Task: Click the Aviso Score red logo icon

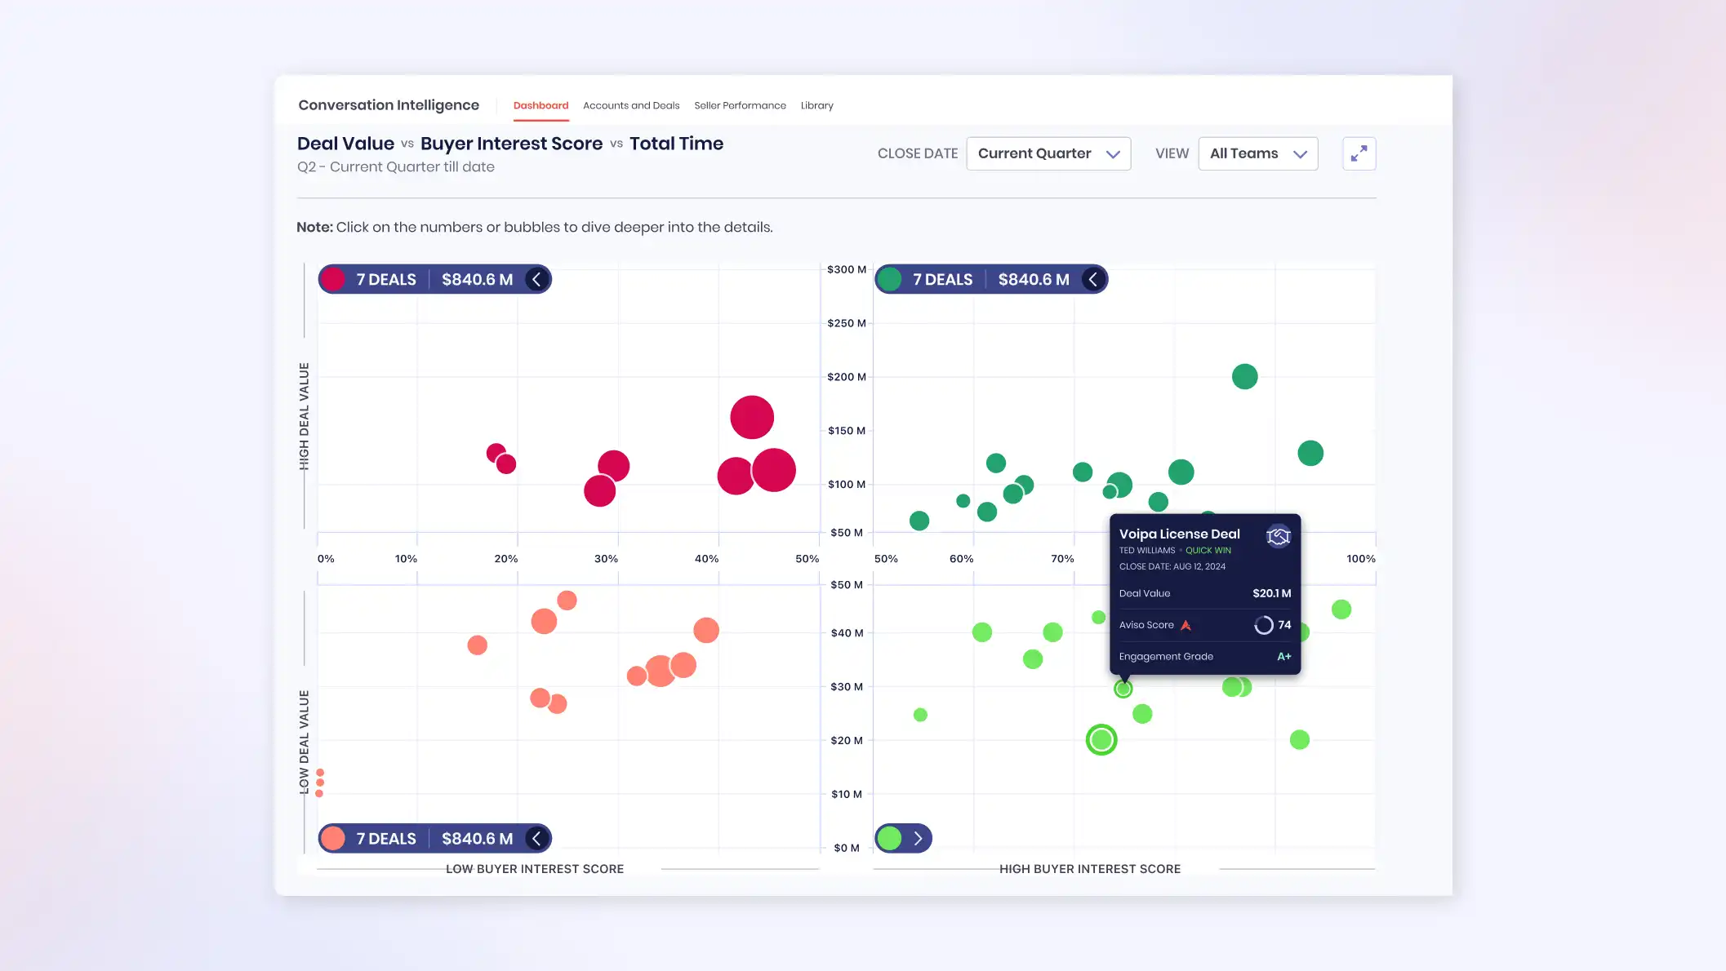Action: pos(1186,625)
